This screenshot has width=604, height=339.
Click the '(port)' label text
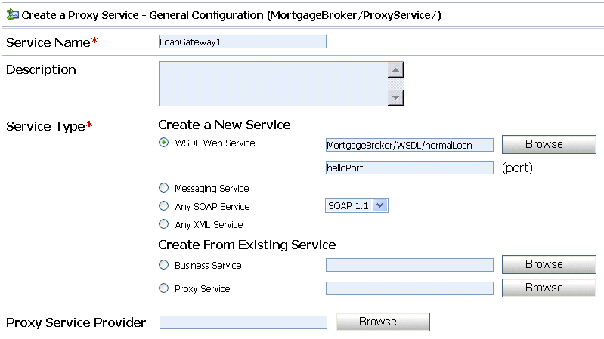tap(517, 168)
